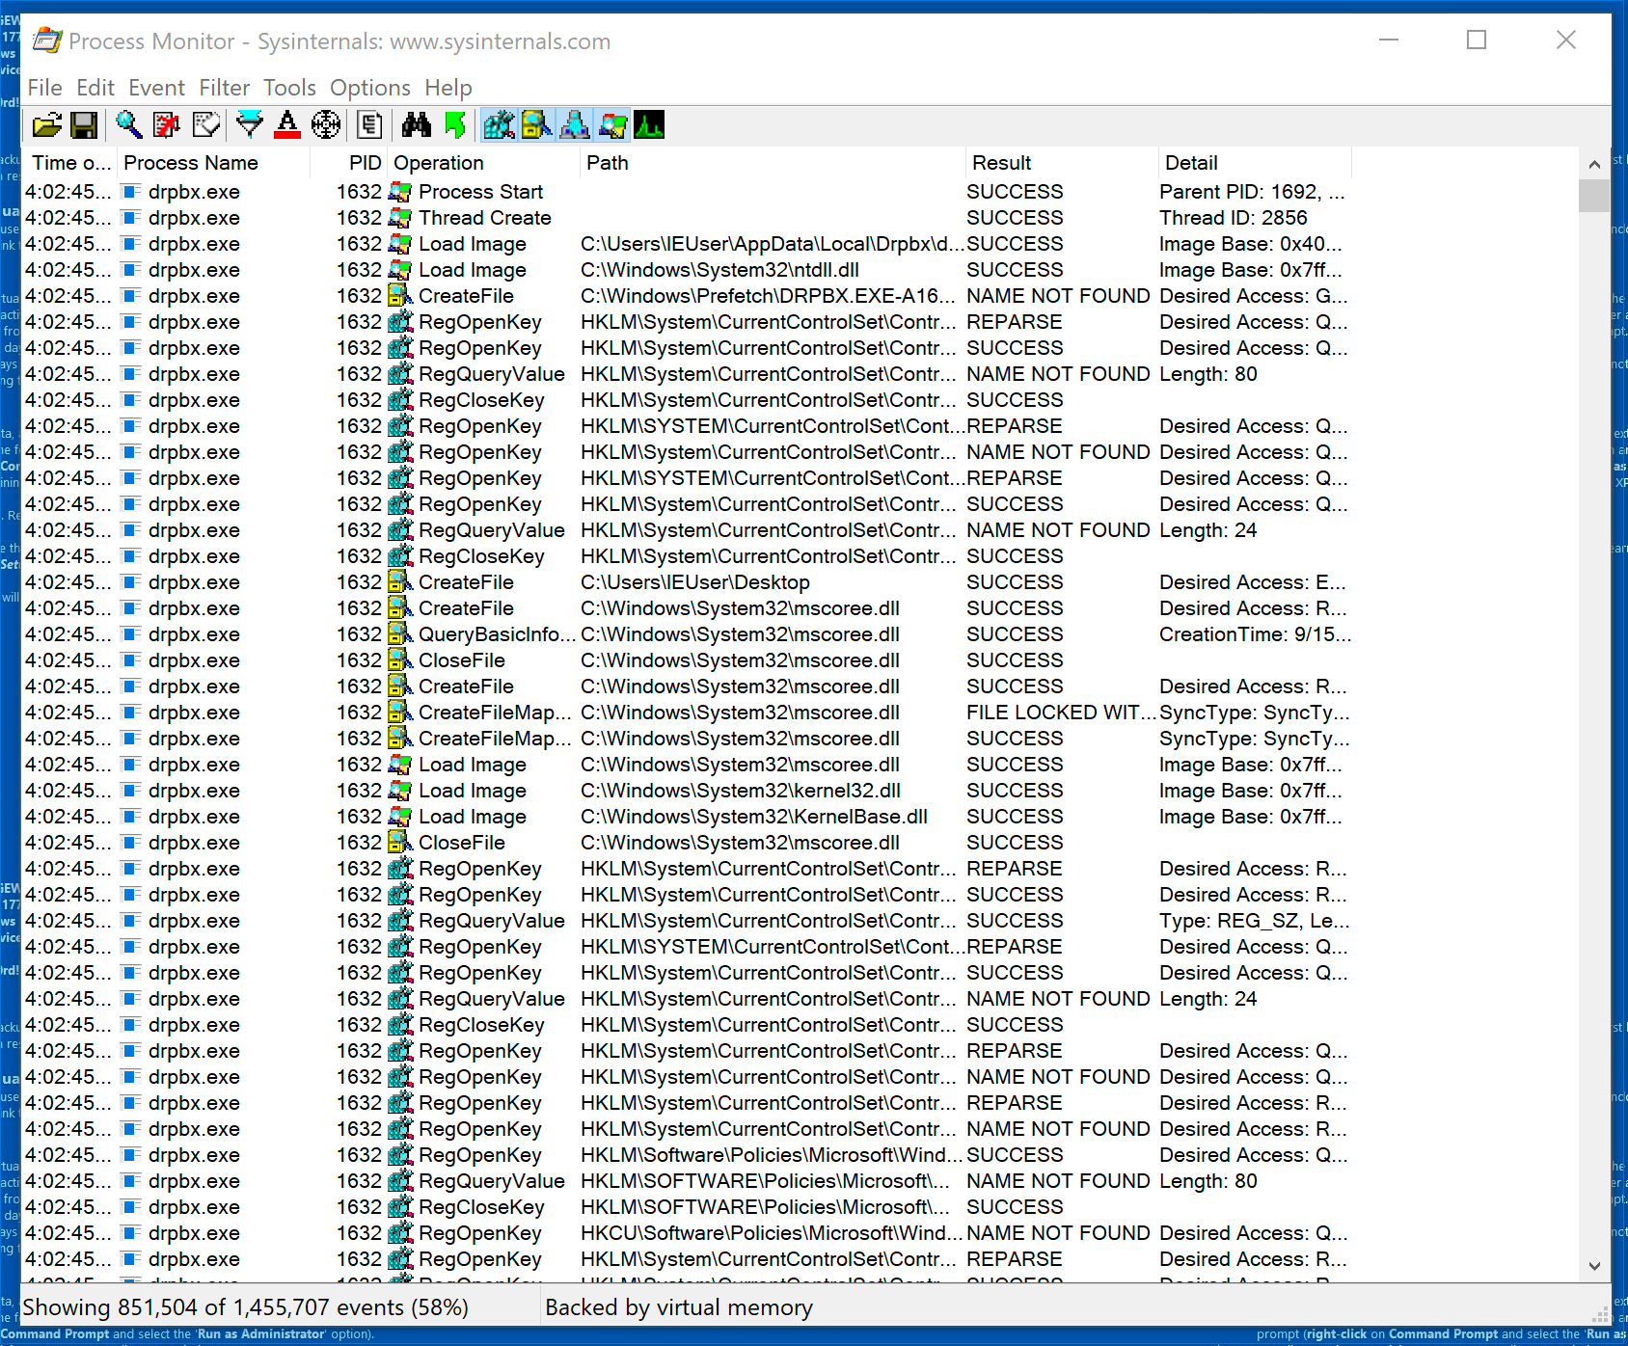Click the Thread ID: 2856 detail cell
This screenshot has width=1628, height=1346.
tap(1234, 218)
